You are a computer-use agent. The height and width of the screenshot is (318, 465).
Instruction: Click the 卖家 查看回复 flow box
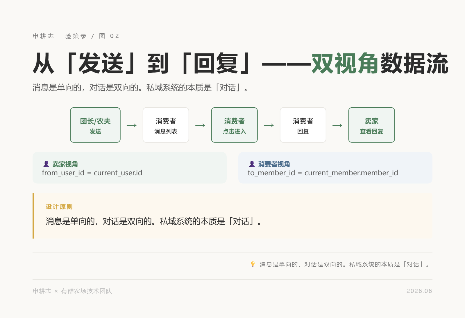coord(372,125)
